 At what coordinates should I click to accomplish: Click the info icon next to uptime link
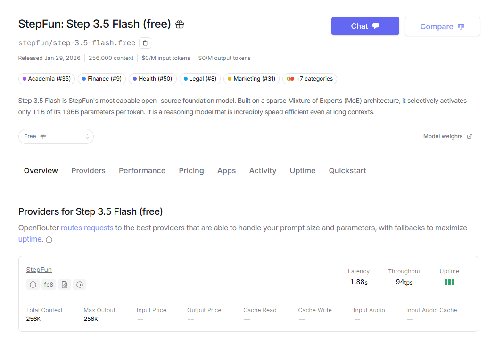[x=49, y=240]
